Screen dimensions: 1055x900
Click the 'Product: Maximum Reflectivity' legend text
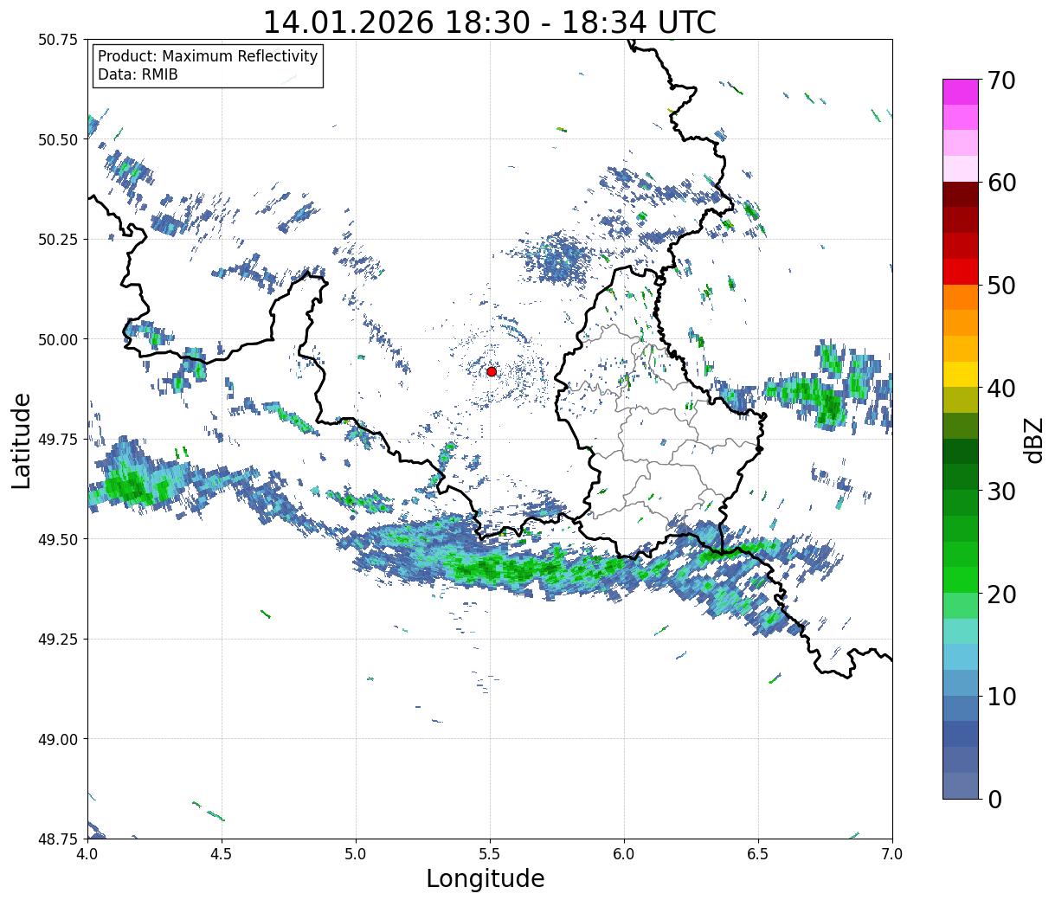coord(208,56)
